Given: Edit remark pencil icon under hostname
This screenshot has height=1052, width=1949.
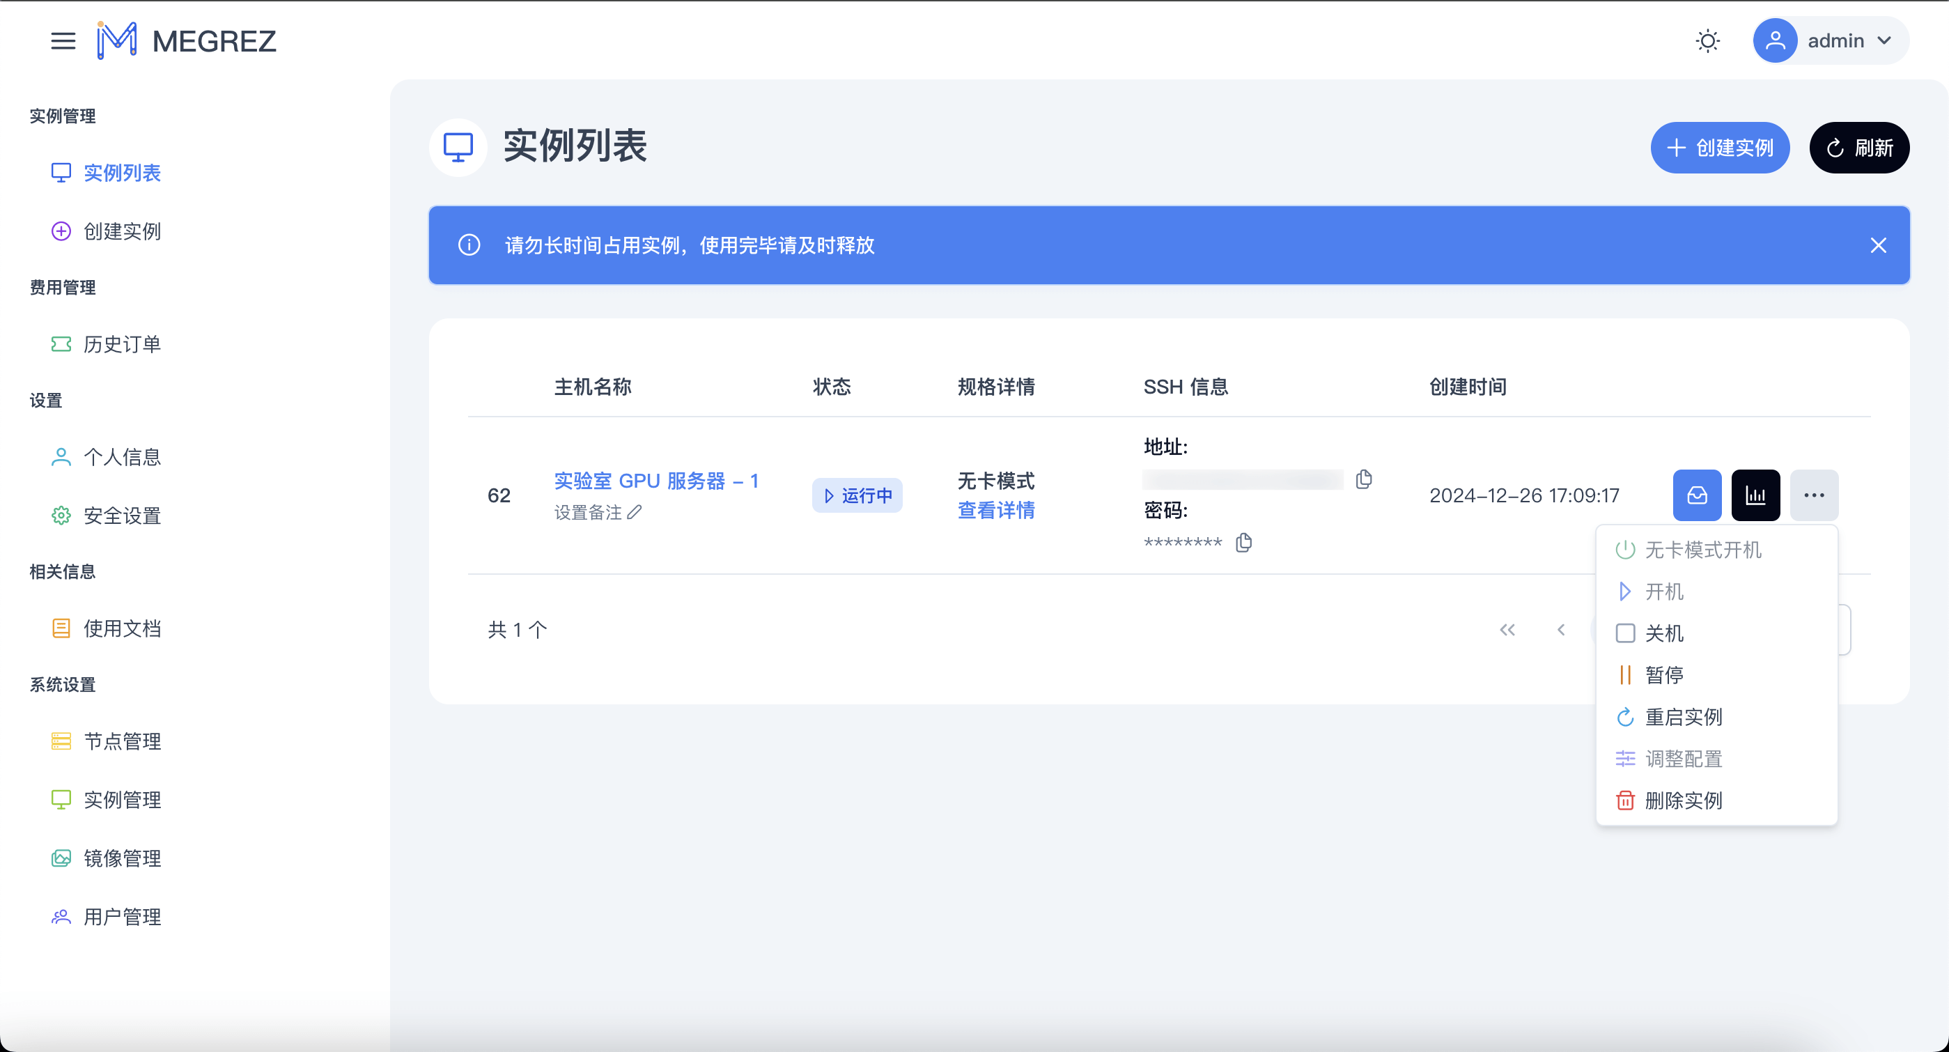Looking at the screenshot, I should coord(634,512).
